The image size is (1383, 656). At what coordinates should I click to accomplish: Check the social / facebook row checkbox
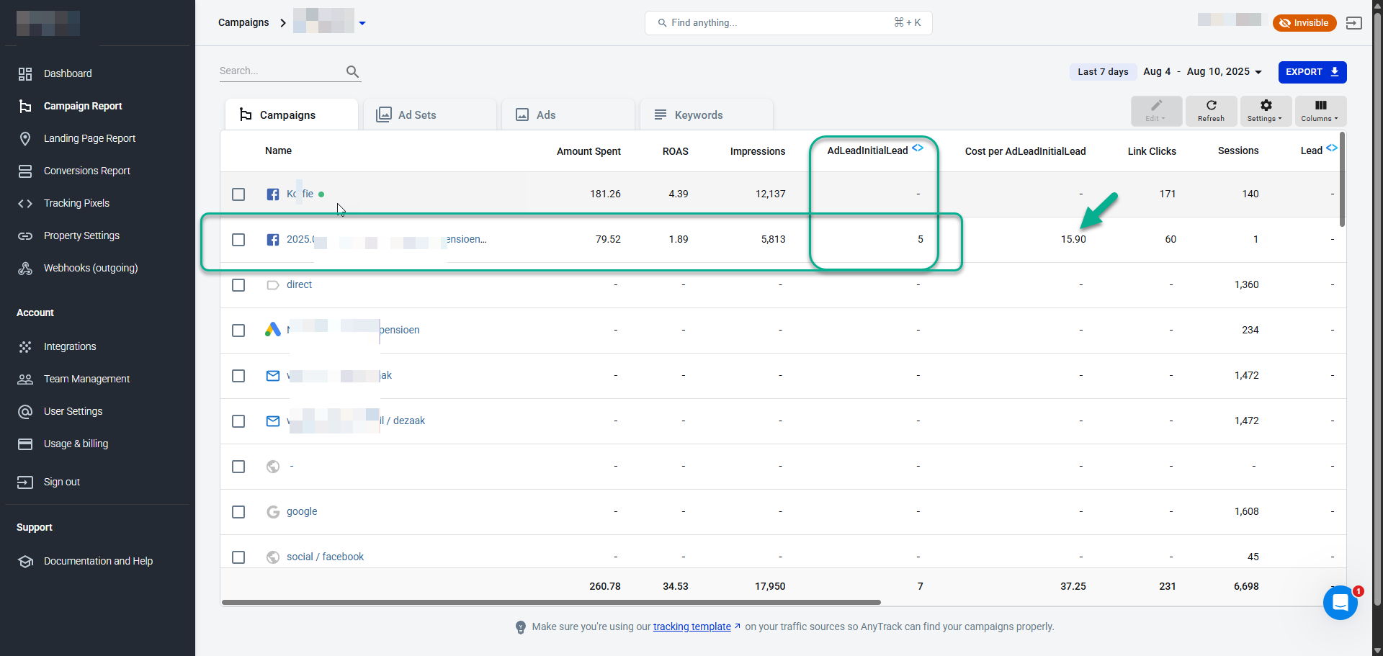pos(238,557)
